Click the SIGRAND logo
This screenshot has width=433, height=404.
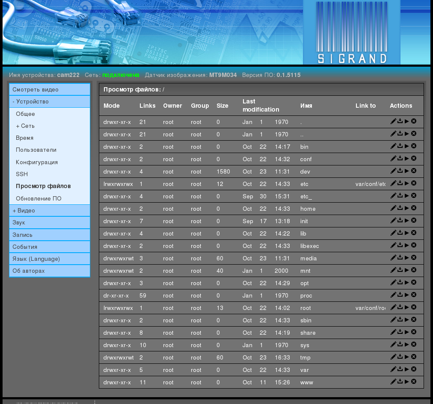(352, 32)
